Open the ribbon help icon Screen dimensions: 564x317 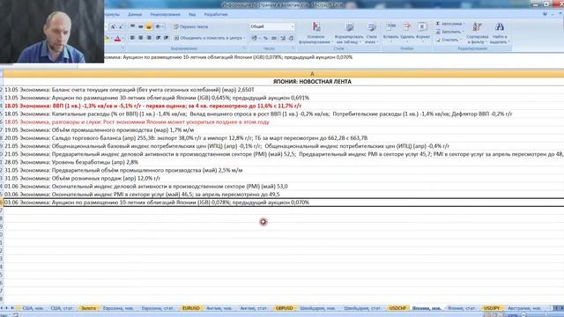click(x=545, y=14)
